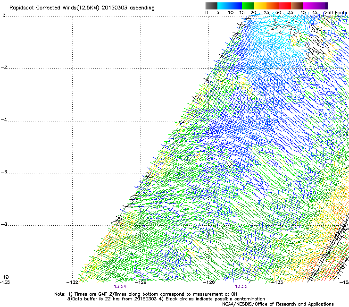The height and width of the screenshot is (307, 349).
Task: Click the 'Rapidscat Corrected Winds(12.5KM)' title text
Action: click(x=54, y=8)
